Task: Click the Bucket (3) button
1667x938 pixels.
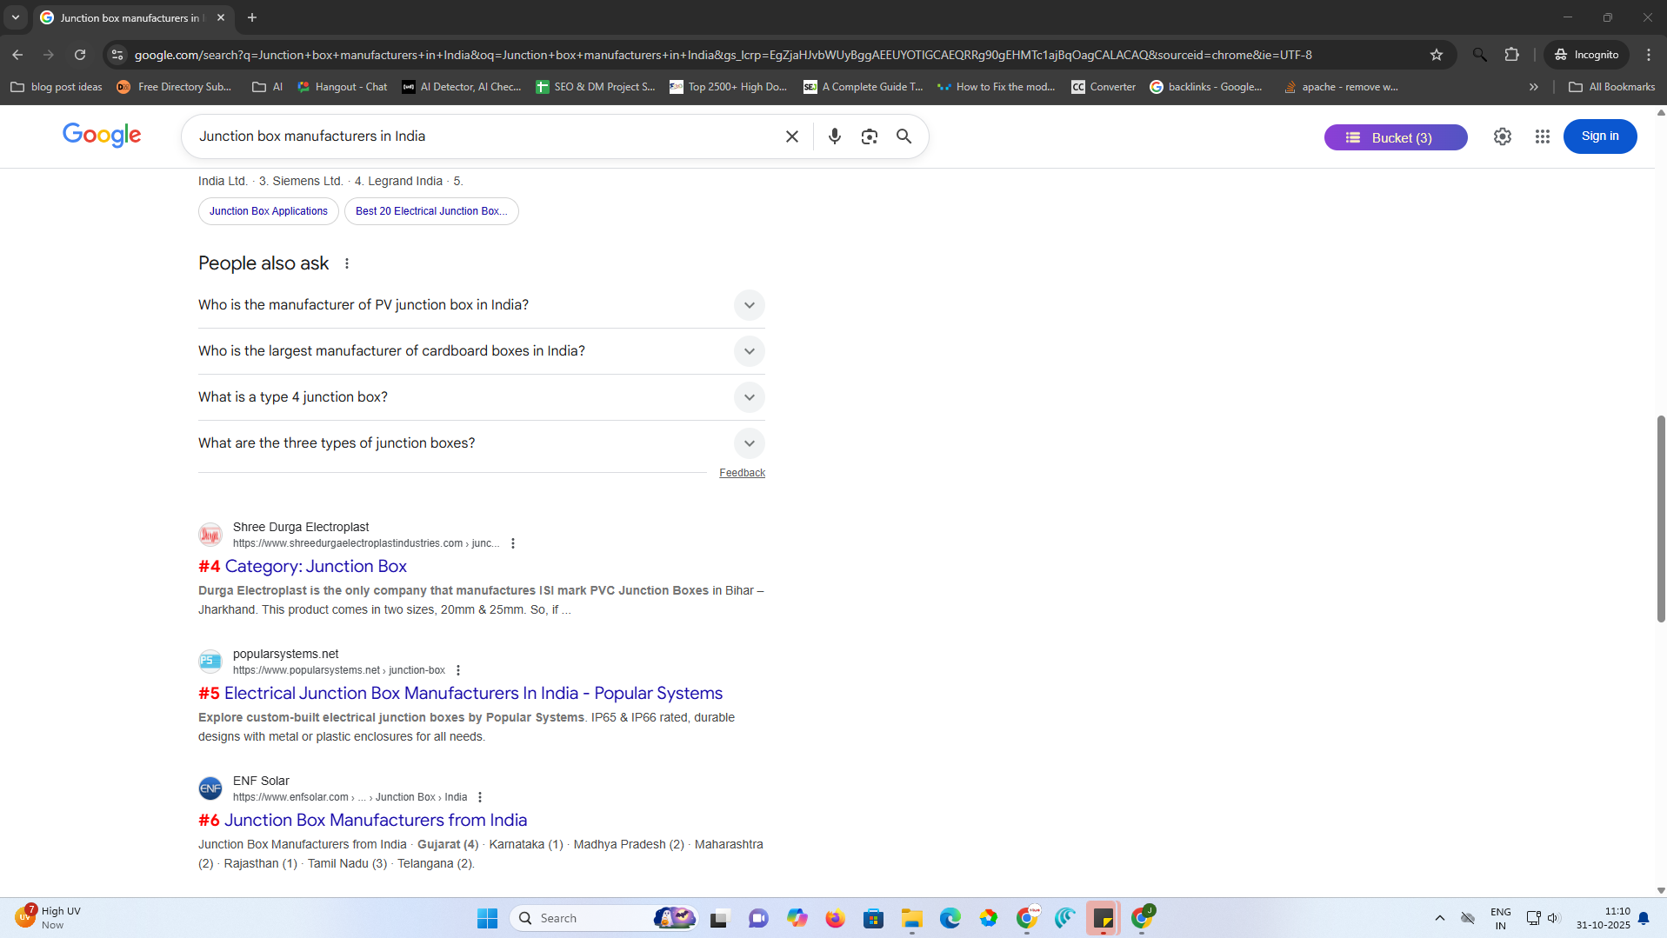Action: click(1395, 137)
